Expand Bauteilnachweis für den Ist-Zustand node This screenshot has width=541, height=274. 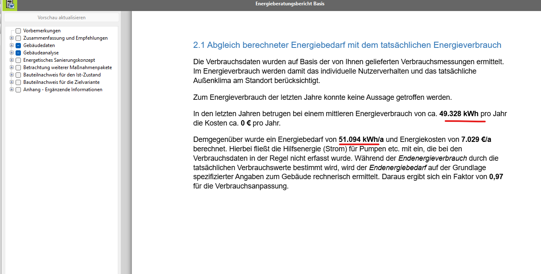coord(12,75)
